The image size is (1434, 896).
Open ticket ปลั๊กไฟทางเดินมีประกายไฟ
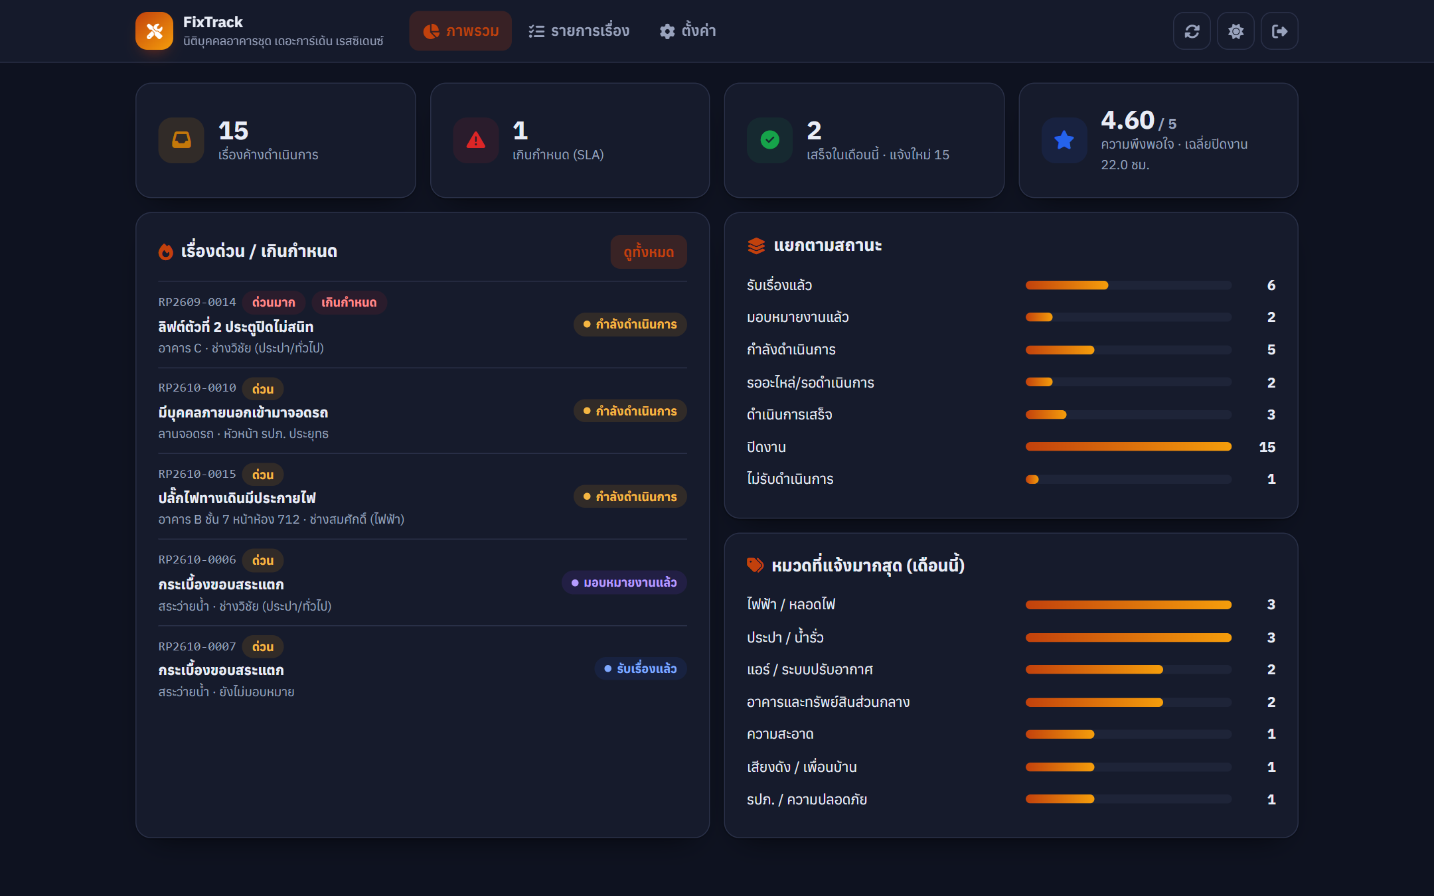tap(422, 496)
